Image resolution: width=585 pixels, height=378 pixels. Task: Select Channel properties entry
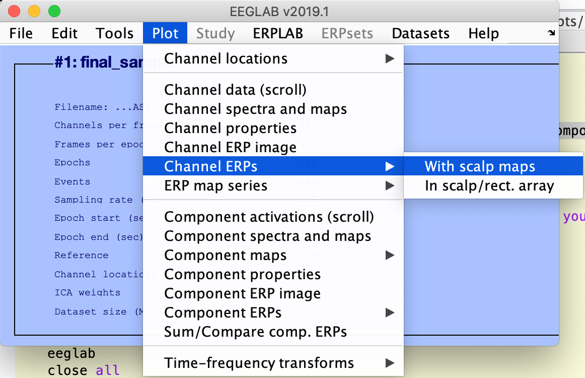click(x=273, y=128)
